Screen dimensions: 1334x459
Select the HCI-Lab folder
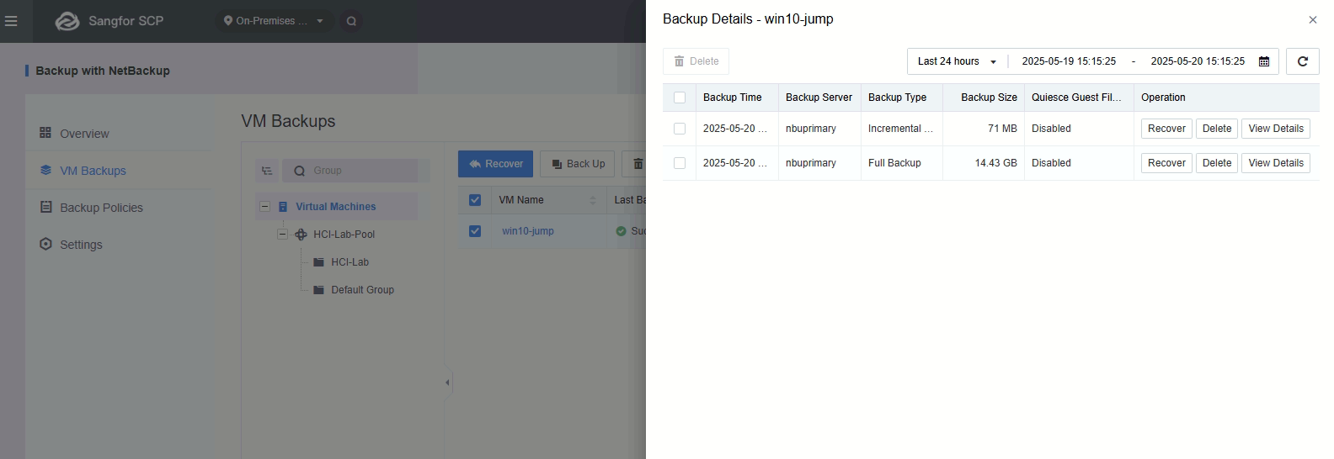[350, 261]
